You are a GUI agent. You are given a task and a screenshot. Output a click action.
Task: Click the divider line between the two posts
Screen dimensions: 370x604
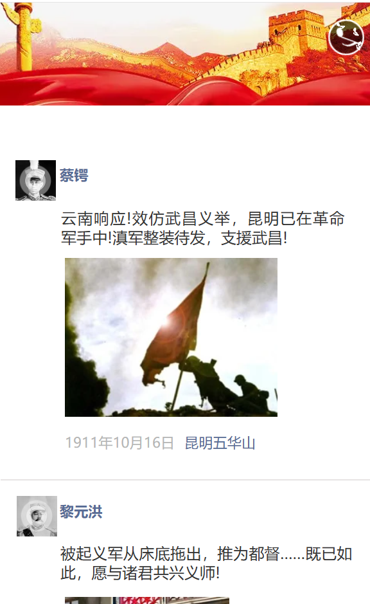[185, 480]
